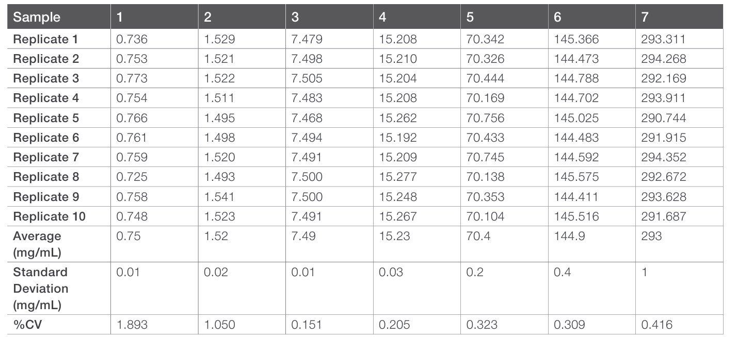Click the column 4 header
This screenshot has width=737, height=337.
pyautogui.click(x=382, y=17)
